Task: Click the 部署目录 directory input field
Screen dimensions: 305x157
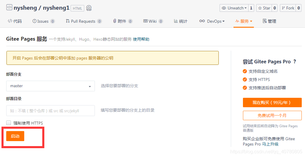Action: click(x=51, y=111)
